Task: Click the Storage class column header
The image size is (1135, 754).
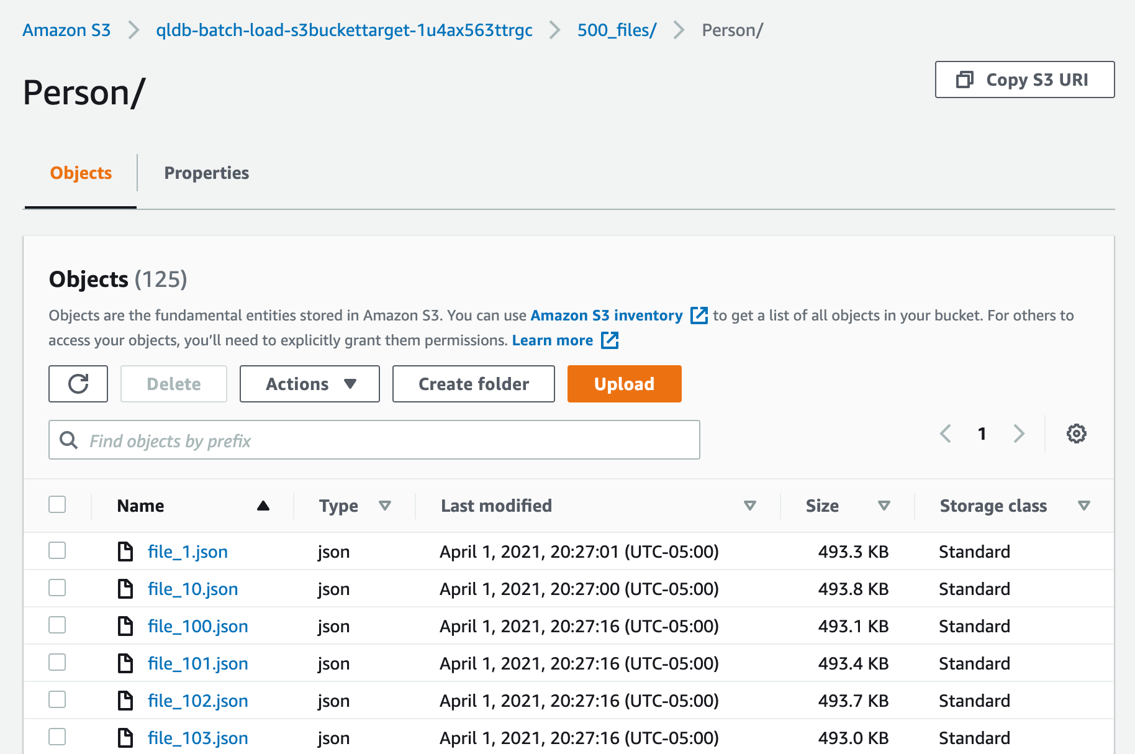Action: click(x=993, y=506)
